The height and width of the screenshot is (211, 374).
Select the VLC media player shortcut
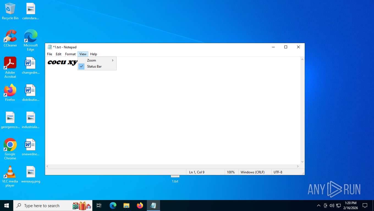[10, 176]
